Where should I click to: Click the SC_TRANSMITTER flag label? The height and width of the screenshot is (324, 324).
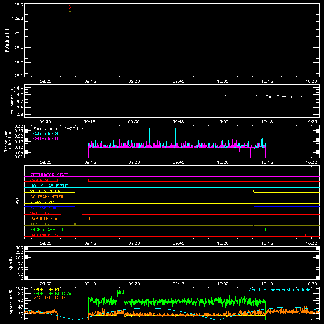pos(47,197)
